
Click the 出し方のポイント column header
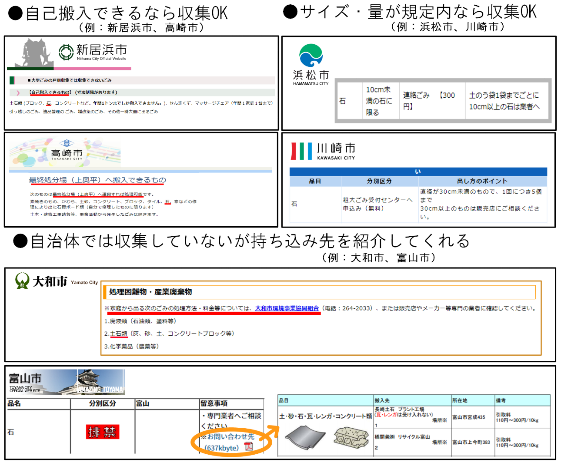(482, 181)
